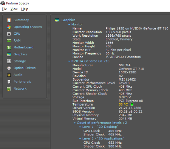Open the File menu

tap(4, 9)
